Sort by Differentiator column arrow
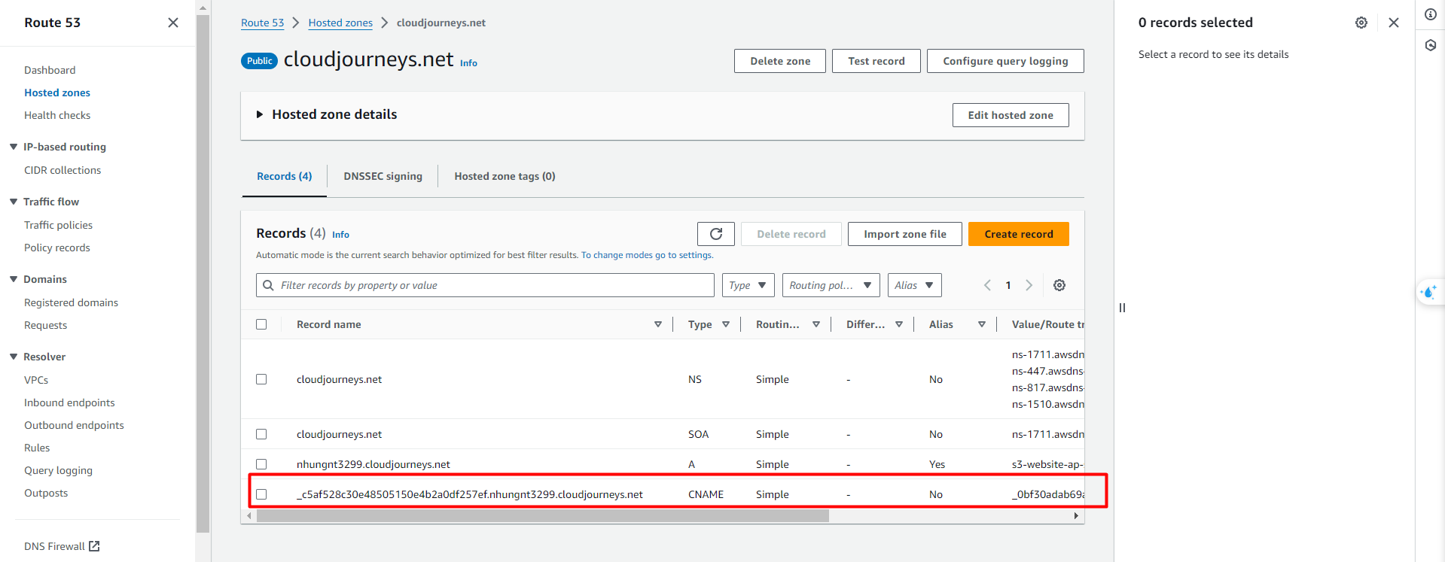The width and height of the screenshot is (1445, 562). [x=899, y=324]
